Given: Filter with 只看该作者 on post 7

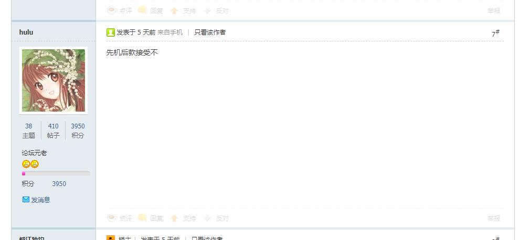Looking at the screenshot, I should (x=210, y=32).
